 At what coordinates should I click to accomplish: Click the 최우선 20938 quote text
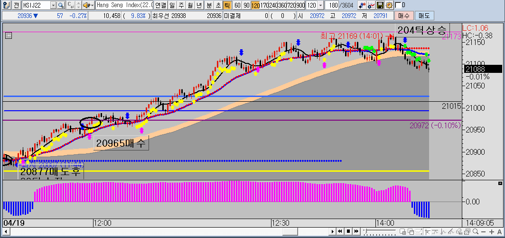coord(169,16)
